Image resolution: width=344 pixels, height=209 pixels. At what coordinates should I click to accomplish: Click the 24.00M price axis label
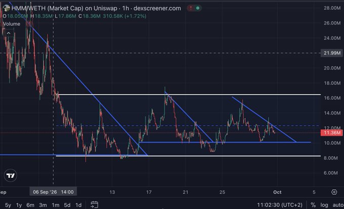click(x=332, y=38)
